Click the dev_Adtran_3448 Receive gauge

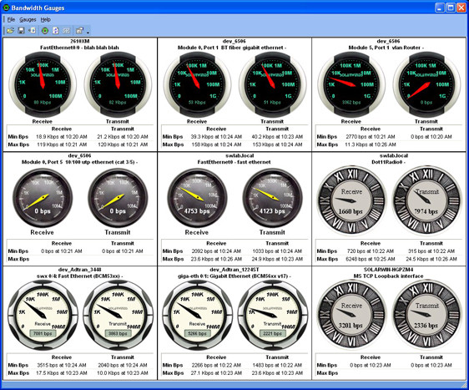[43, 315]
